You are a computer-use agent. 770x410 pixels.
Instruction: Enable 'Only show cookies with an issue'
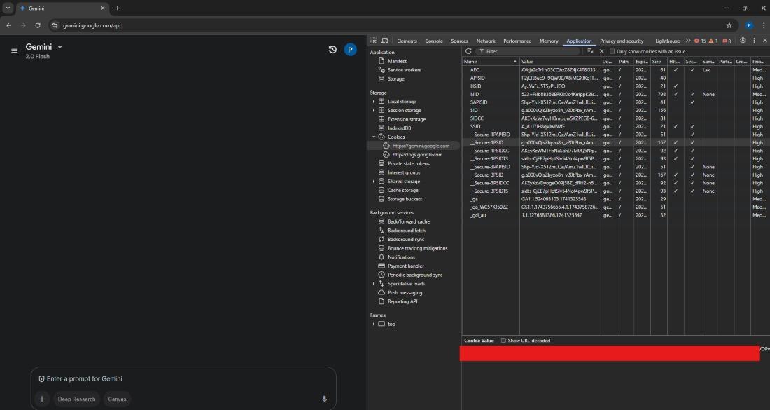point(612,51)
